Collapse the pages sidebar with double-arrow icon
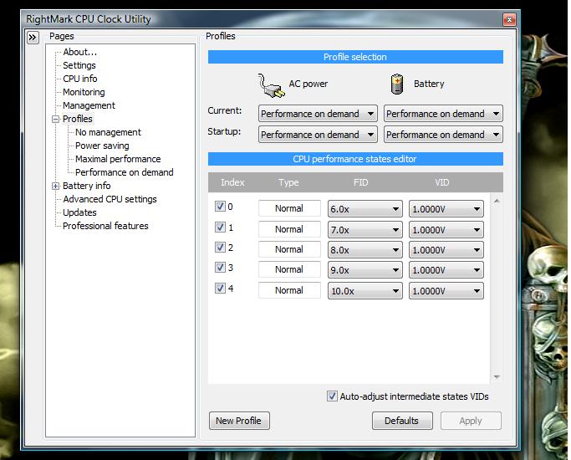Viewport: 571px width, 460px height. [x=33, y=37]
